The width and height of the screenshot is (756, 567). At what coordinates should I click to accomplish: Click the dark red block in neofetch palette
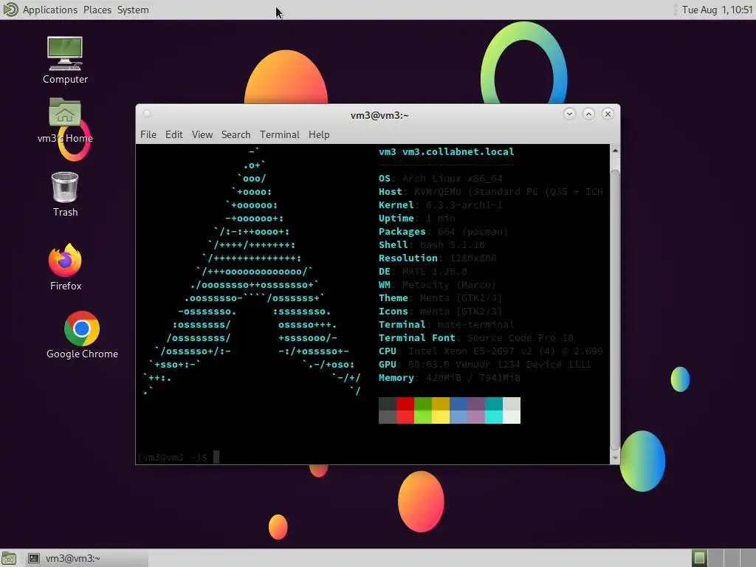coord(405,404)
